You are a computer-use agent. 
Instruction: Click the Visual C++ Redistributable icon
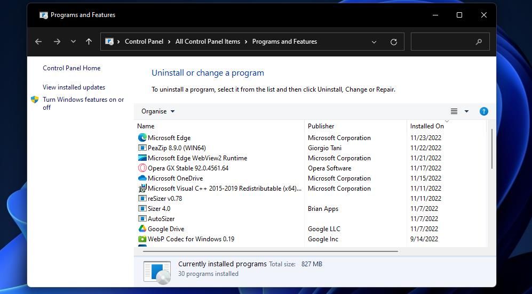(x=142, y=189)
